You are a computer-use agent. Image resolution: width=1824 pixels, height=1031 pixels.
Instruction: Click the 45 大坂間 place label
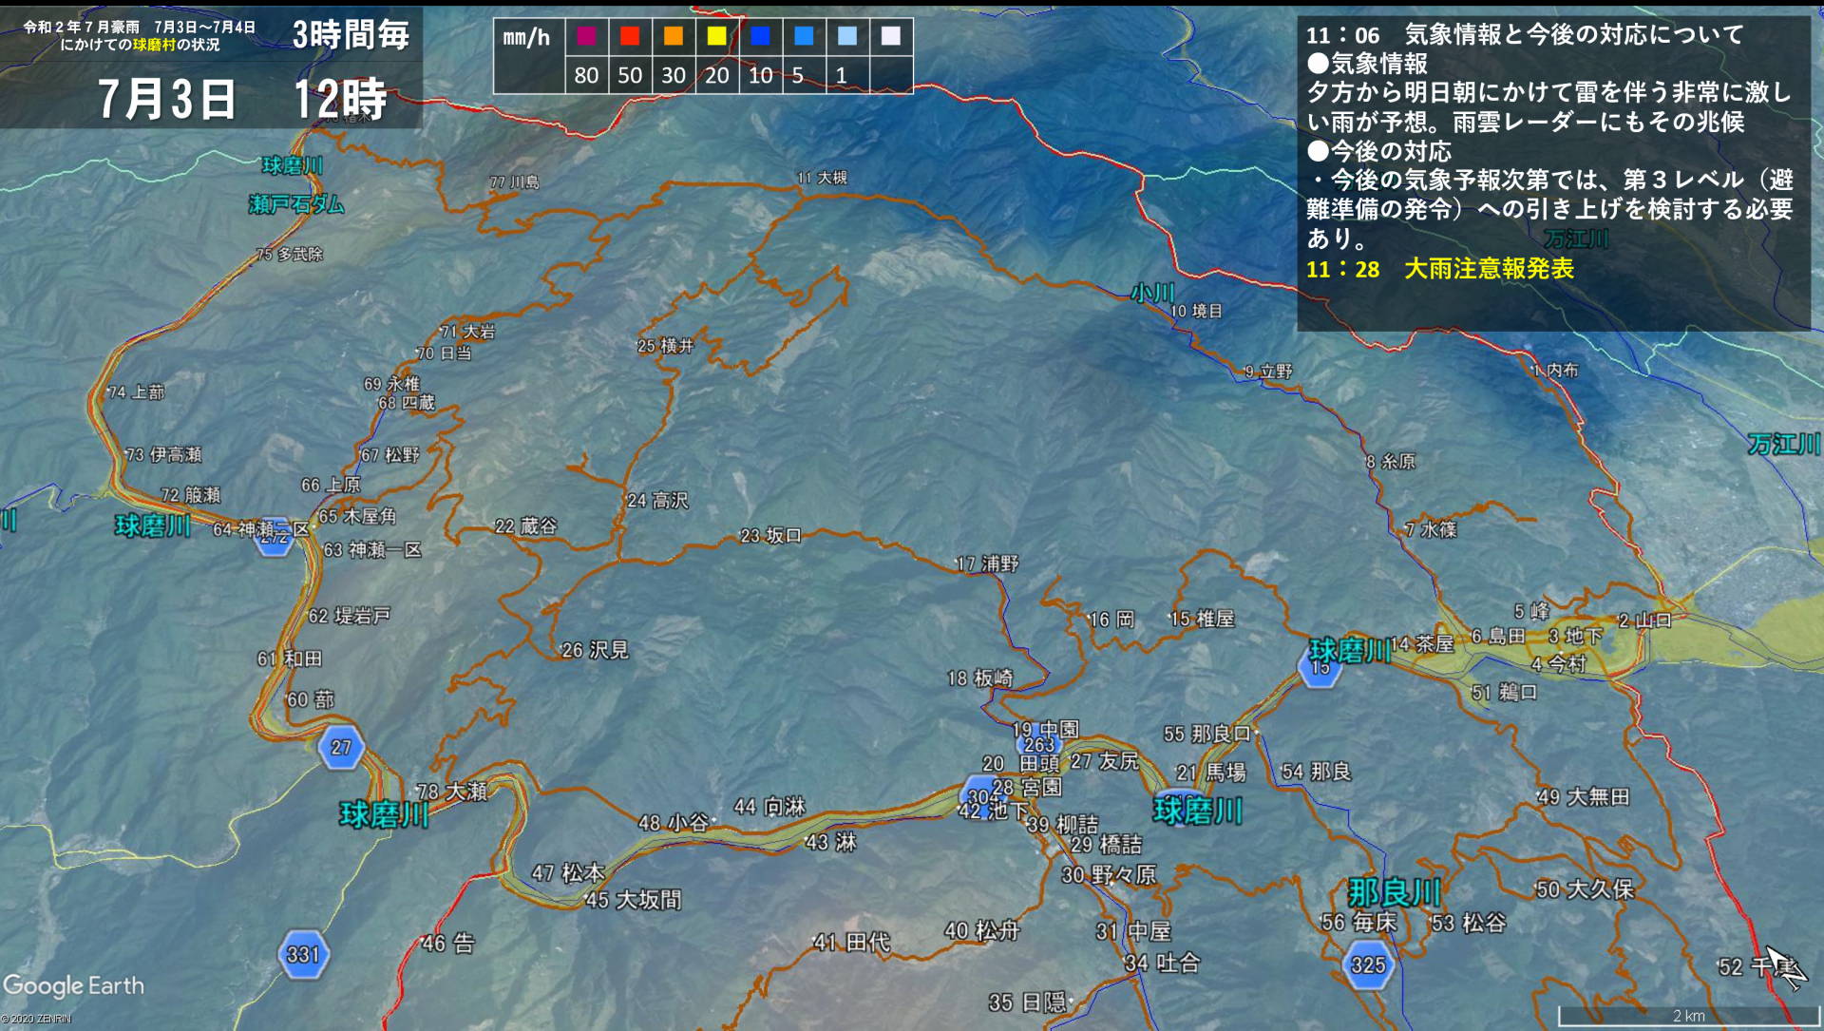(x=634, y=900)
